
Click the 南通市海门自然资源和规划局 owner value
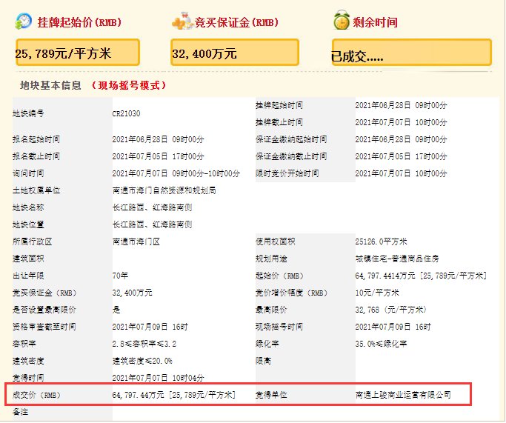[164, 190]
